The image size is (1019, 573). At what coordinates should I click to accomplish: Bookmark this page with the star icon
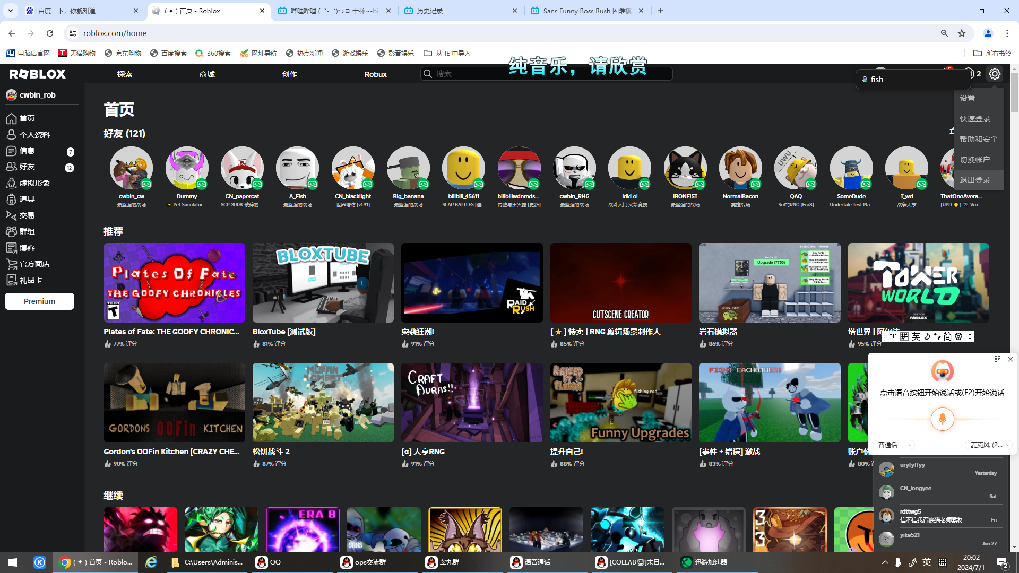point(962,33)
